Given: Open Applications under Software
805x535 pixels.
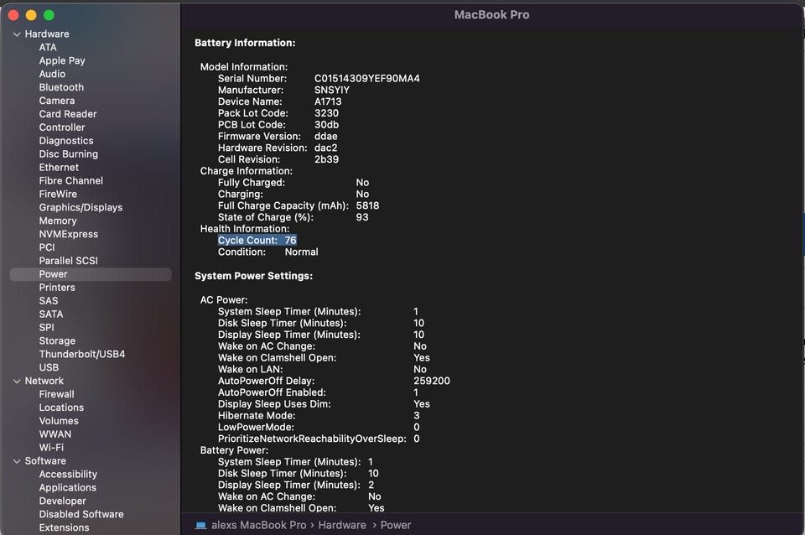Looking at the screenshot, I should 68,488.
